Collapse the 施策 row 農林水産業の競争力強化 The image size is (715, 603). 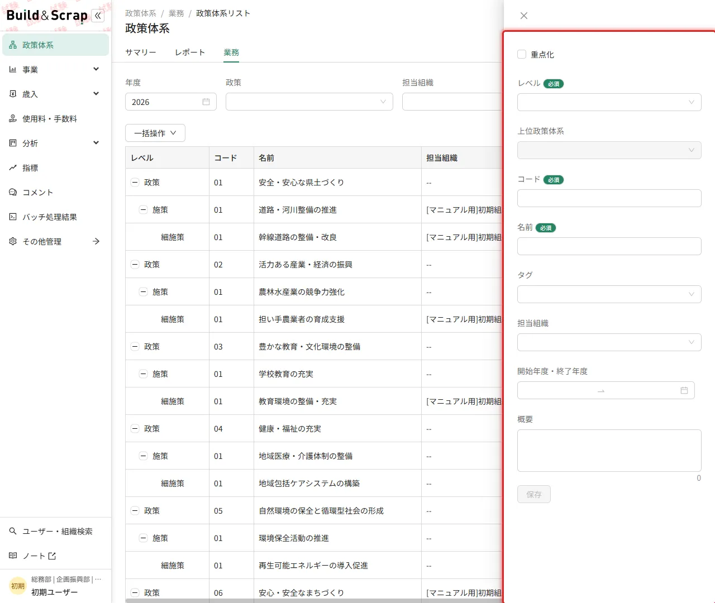143,292
